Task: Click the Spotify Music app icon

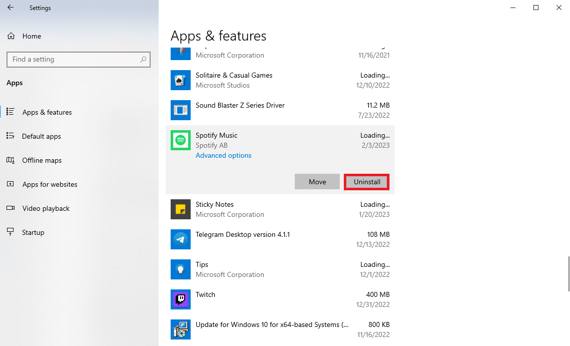Action: click(x=181, y=140)
